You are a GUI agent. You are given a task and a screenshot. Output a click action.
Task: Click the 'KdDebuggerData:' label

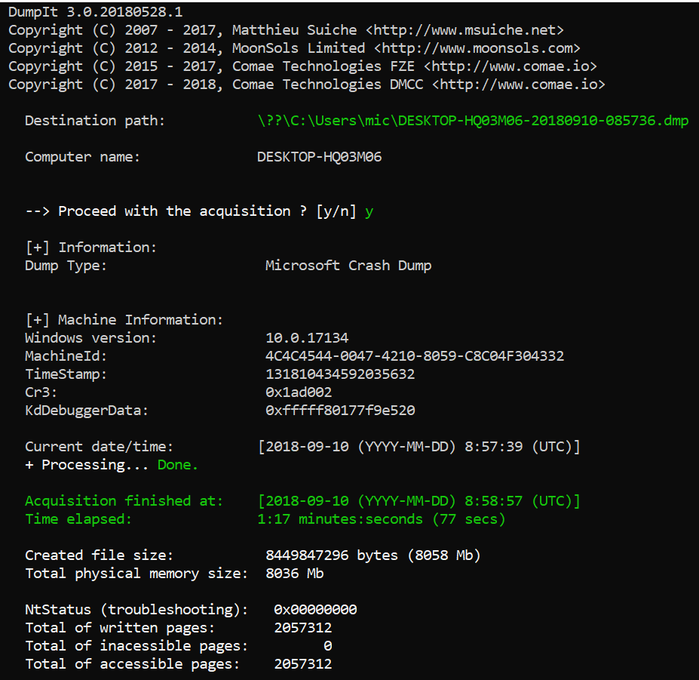(x=87, y=411)
